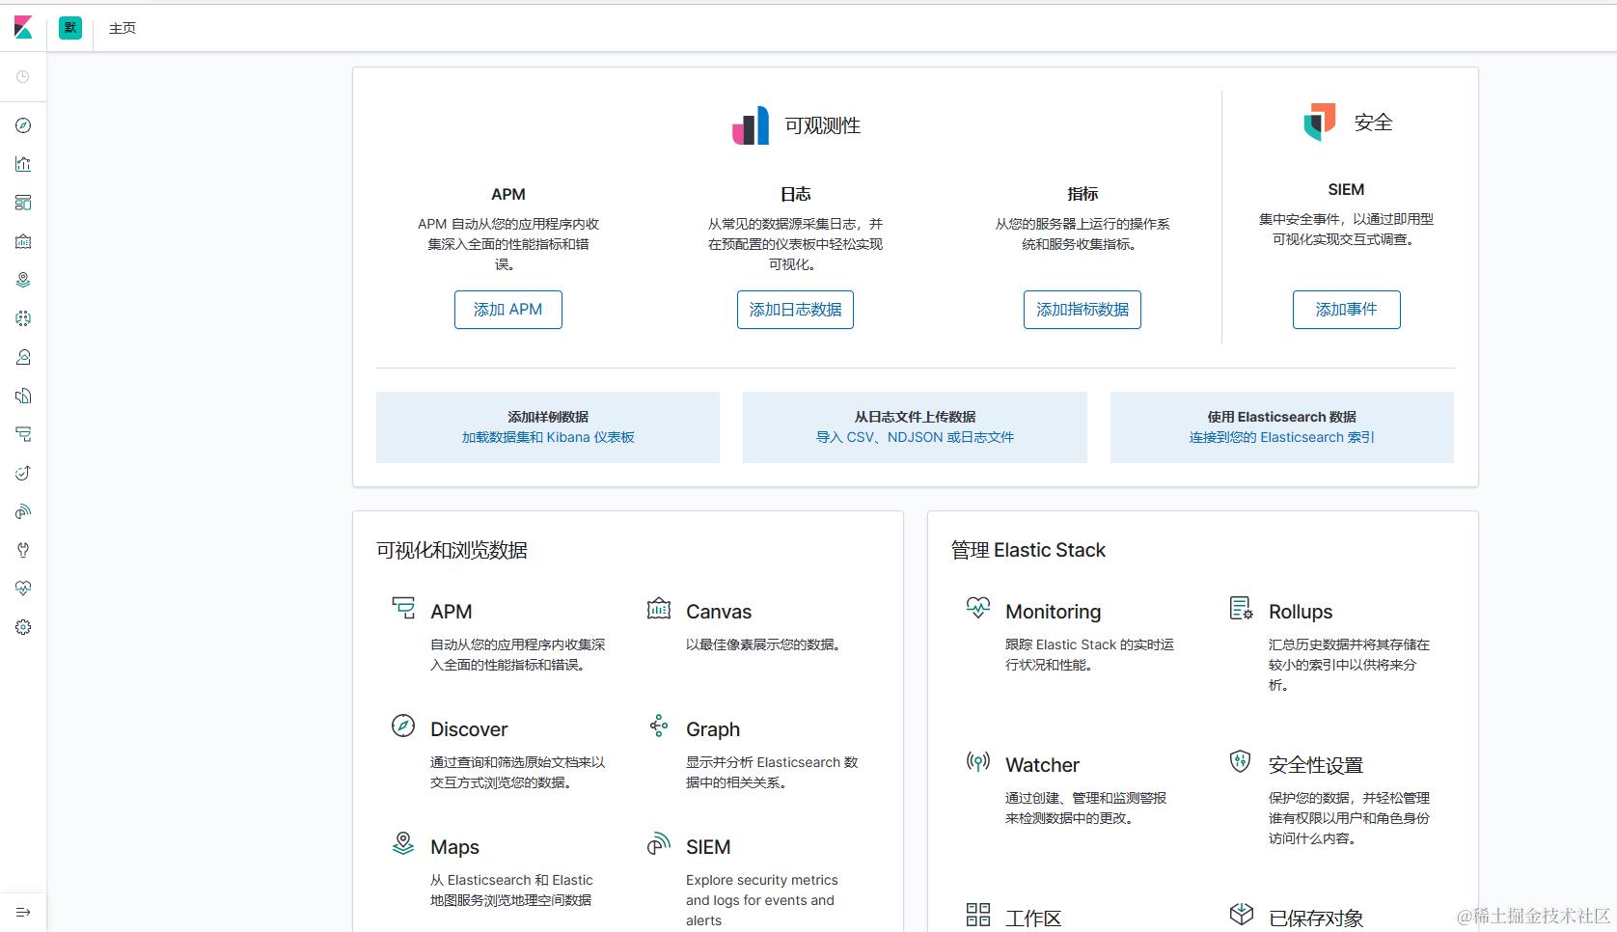Open Dashboard from the sidebar icon
Viewport: 1617px width, 932px height.
tap(23, 203)
